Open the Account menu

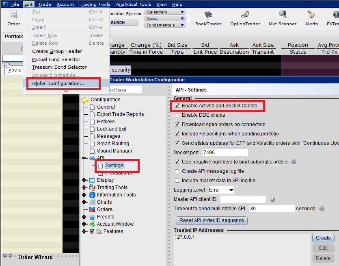pos(65,4)
